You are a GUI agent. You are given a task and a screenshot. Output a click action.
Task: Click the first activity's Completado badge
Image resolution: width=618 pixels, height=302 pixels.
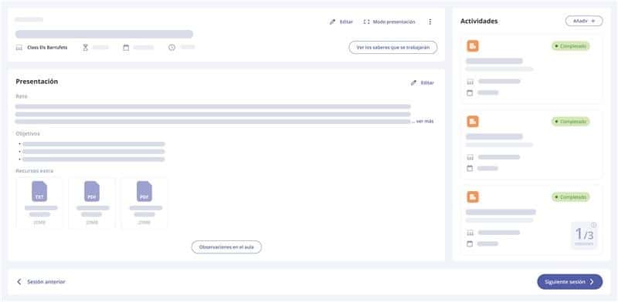coord(570,46)
